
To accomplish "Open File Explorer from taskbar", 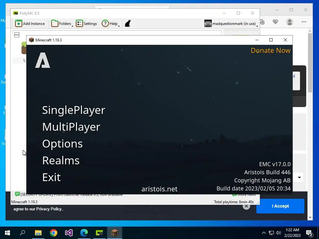I will coord(38,233).
